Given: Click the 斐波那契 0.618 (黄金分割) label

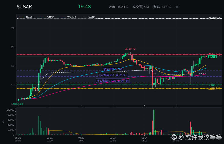Looking at the screenshot, I should click(x=113, y=81).
